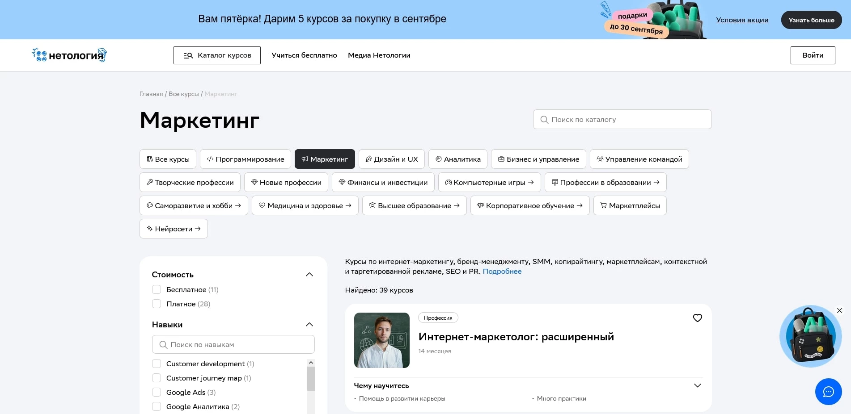Favorite the Интернет-маркетолог course via heart icon
851x414 pixels.
pos(698,318)
